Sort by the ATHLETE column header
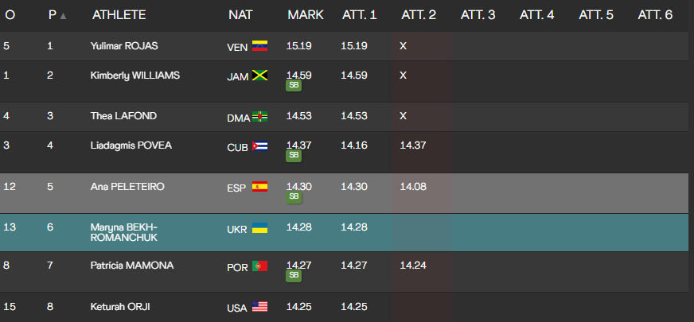Screen dimensions: 694x322 119,15
